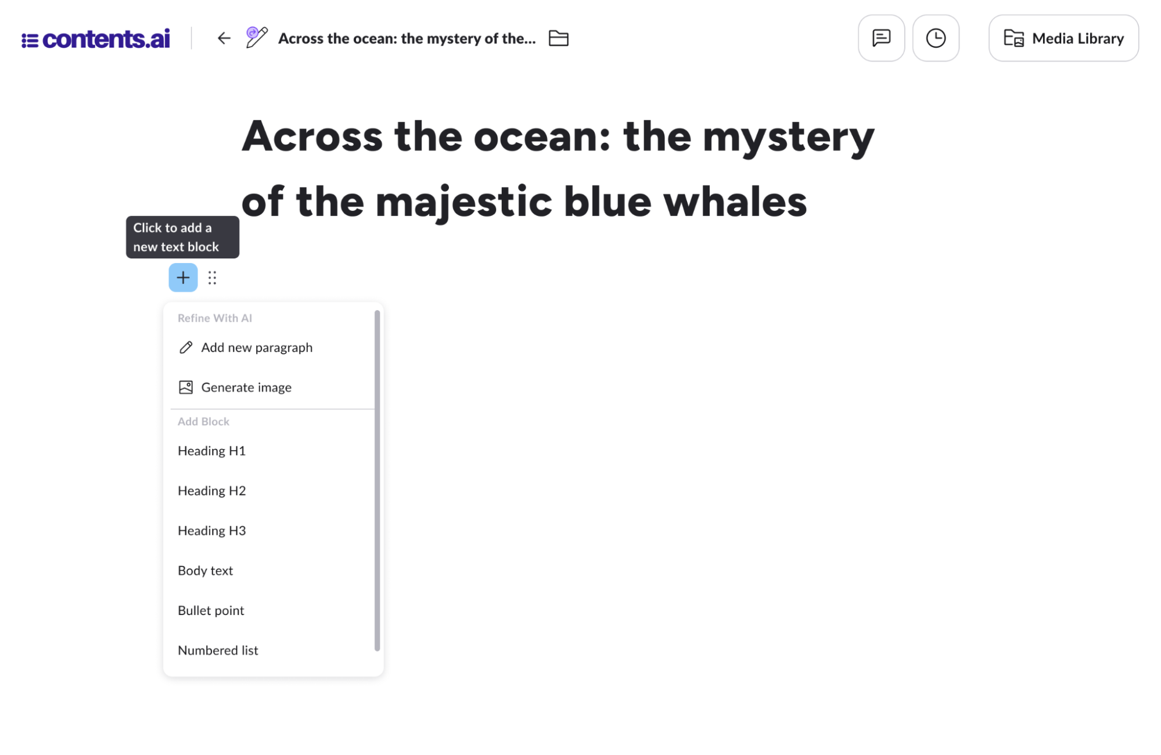
Task: Insert a Heading H2 block
Action: click(x=211, y=491)
